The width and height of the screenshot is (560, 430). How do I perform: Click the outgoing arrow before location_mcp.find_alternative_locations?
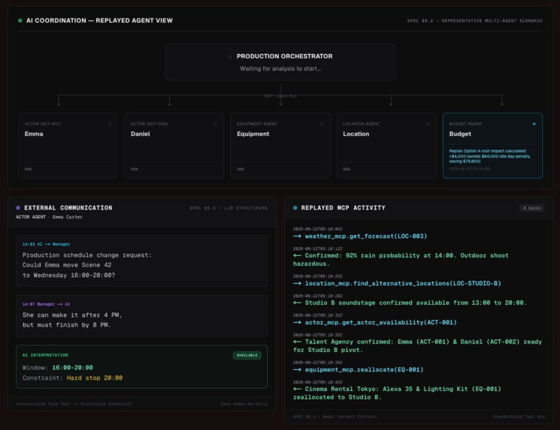click(297, 284)
